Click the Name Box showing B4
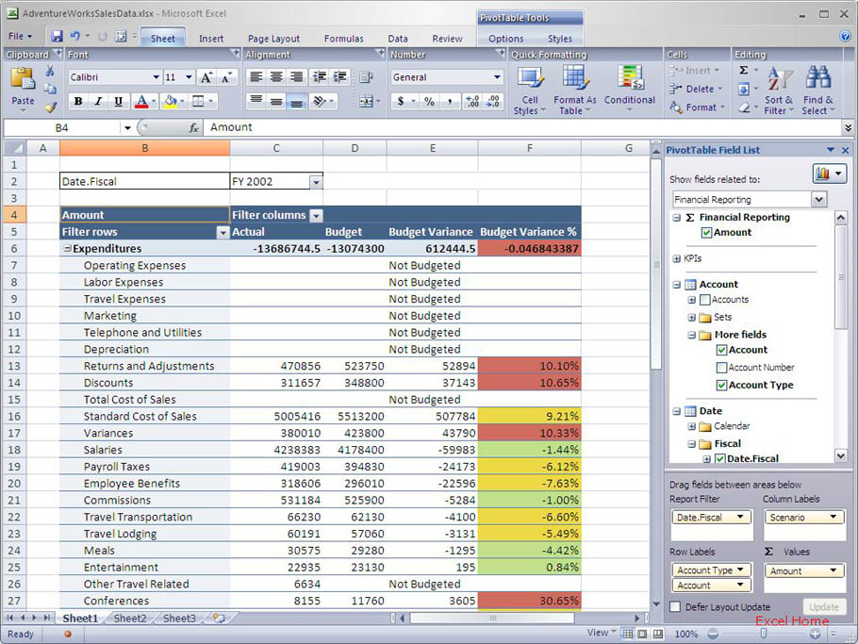 coord(62,127)
